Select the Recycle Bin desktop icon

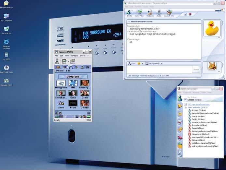6,30
